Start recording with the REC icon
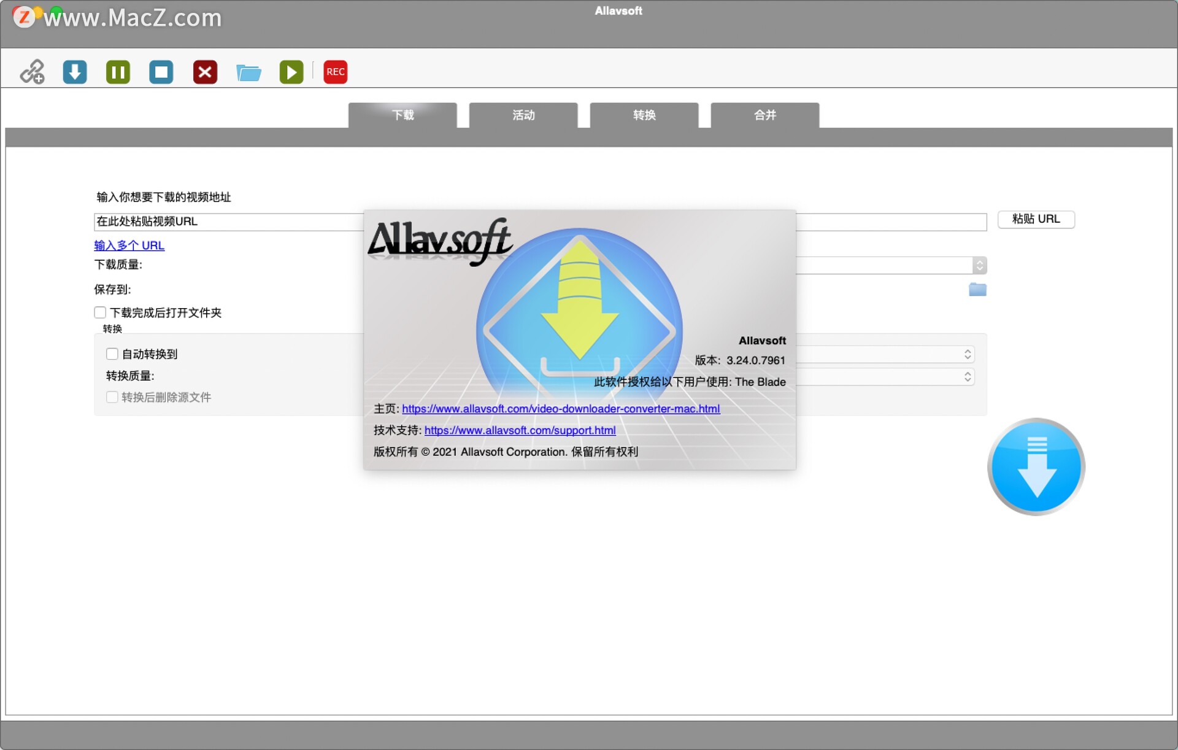This screenshot has height=750, width=1178. [x=335, y=72]
